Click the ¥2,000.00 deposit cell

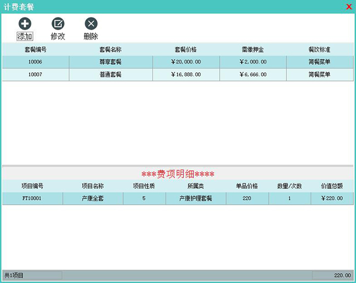point(252,62)
